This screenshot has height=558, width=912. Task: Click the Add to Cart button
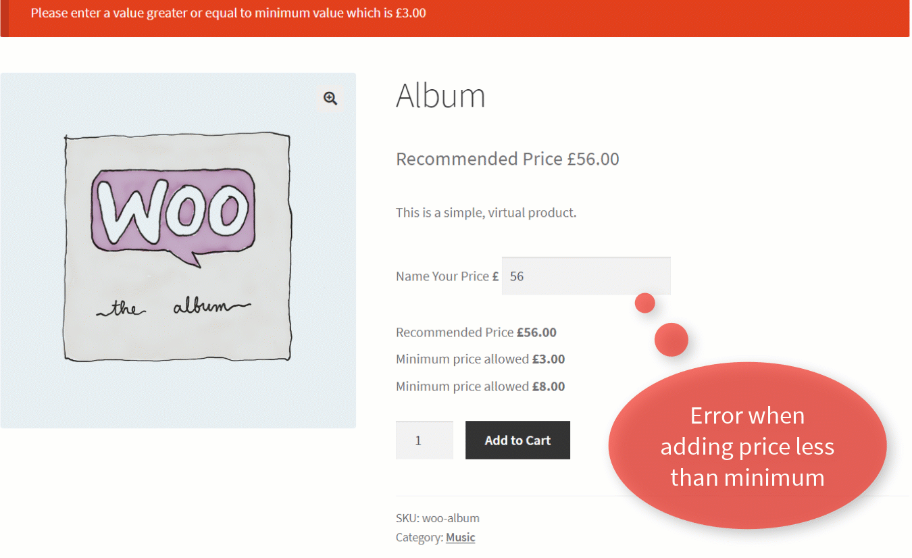point(517,440)
